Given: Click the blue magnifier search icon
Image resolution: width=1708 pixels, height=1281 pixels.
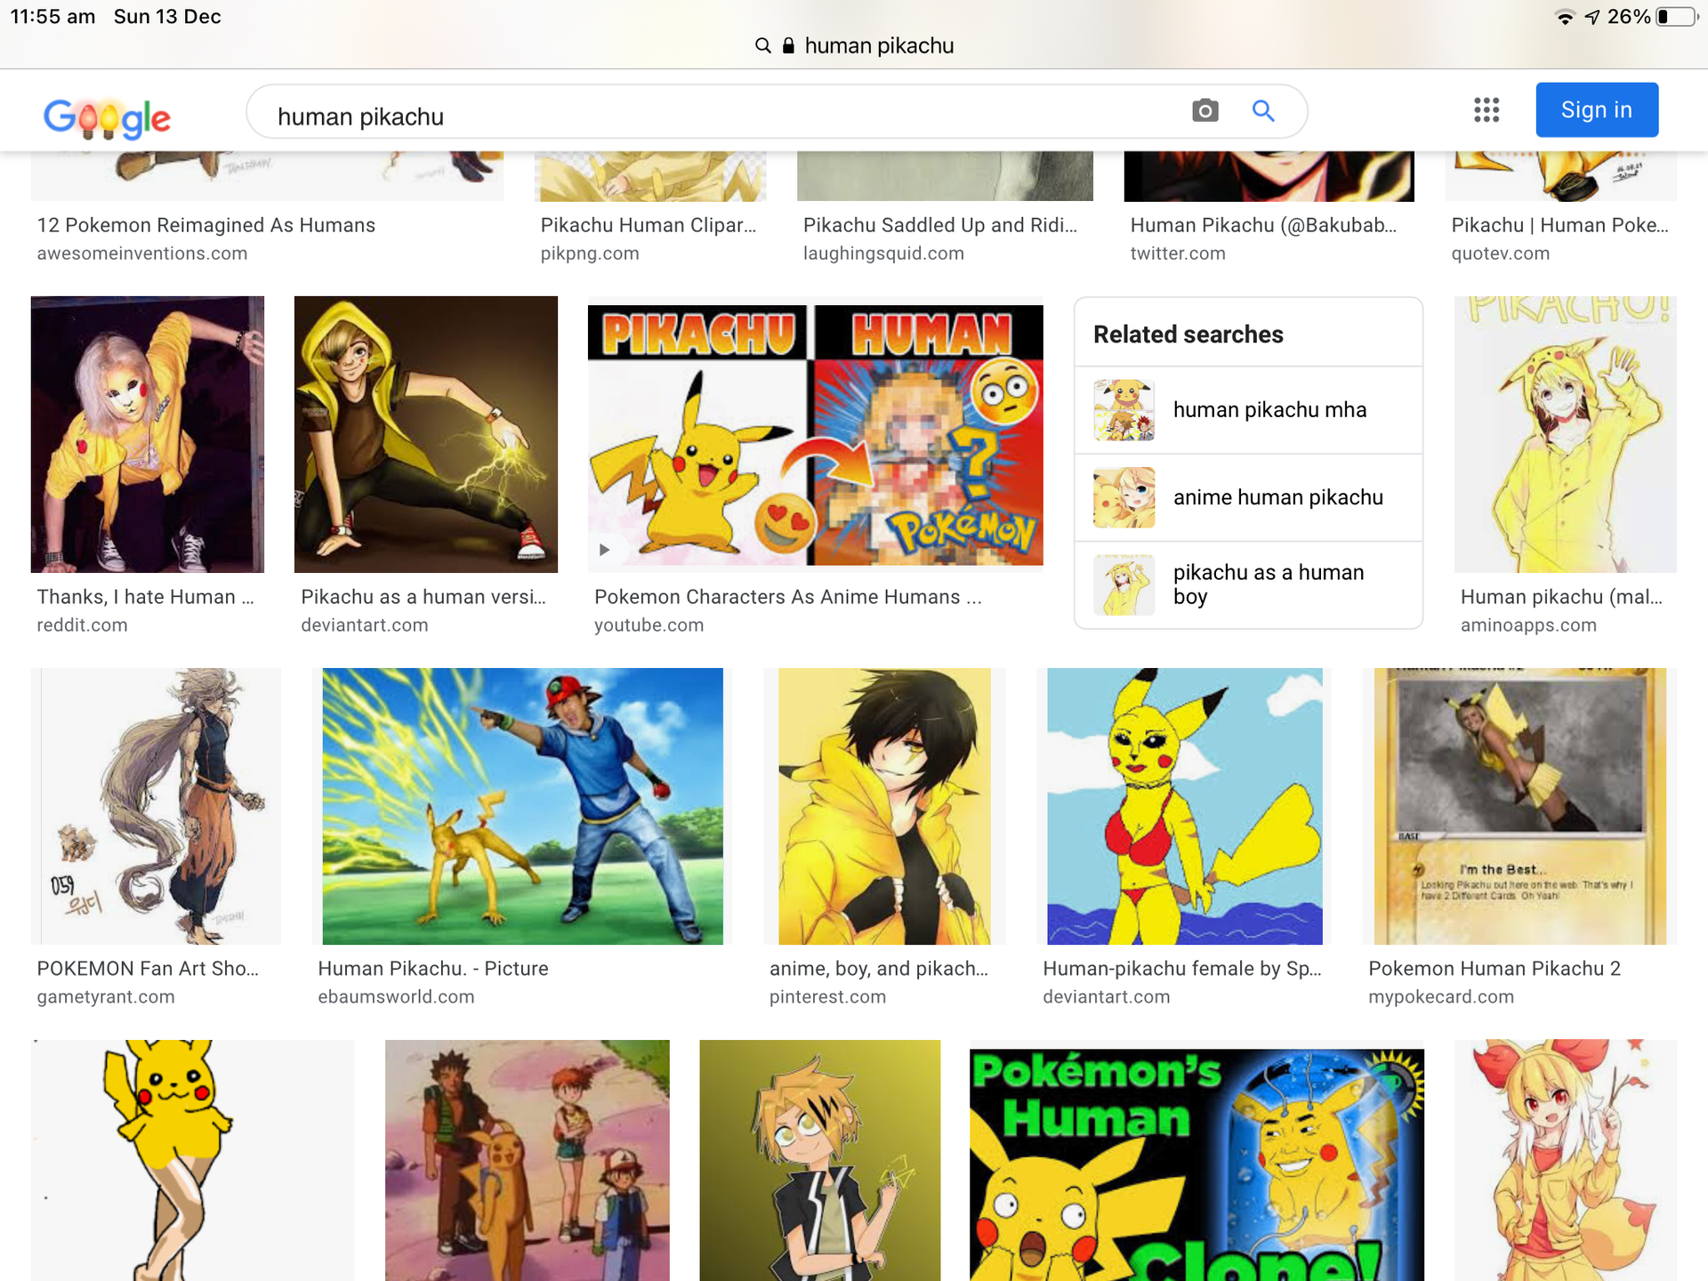Looking at the screenshot, I should coord(1263,110).
